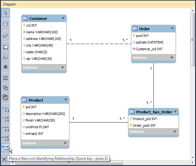The width and height of the screenshot is (196, 166).
Task: Select the Order_poid INT column
Action: pos(144,126)
